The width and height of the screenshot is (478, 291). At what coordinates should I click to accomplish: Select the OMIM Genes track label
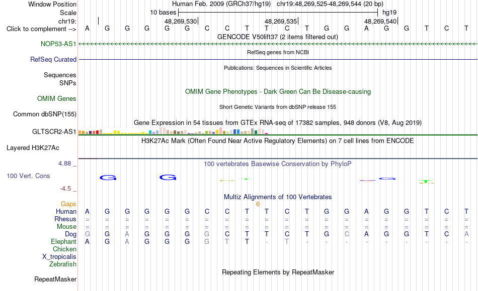[x=56, y=99]
